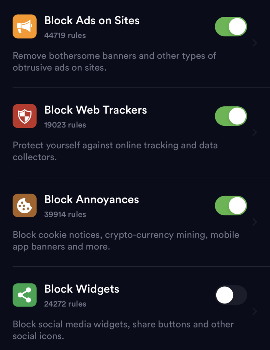Click the orange megaphone Block Ads icon
Screen dimensions: 270x350
(x=24, y=26)
